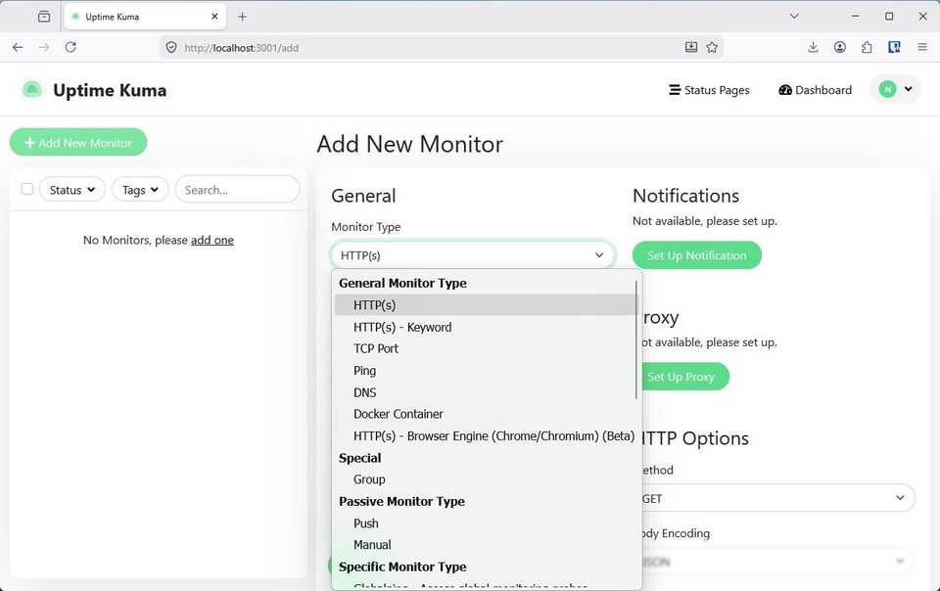Open the browser hamburger menu
940x591 pixels.
[x=922, y=47]
